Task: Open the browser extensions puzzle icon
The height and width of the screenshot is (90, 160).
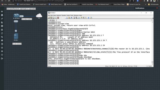Action: 148,1
